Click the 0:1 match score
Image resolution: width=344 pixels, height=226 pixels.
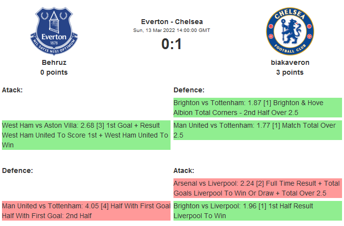[172, 44]
